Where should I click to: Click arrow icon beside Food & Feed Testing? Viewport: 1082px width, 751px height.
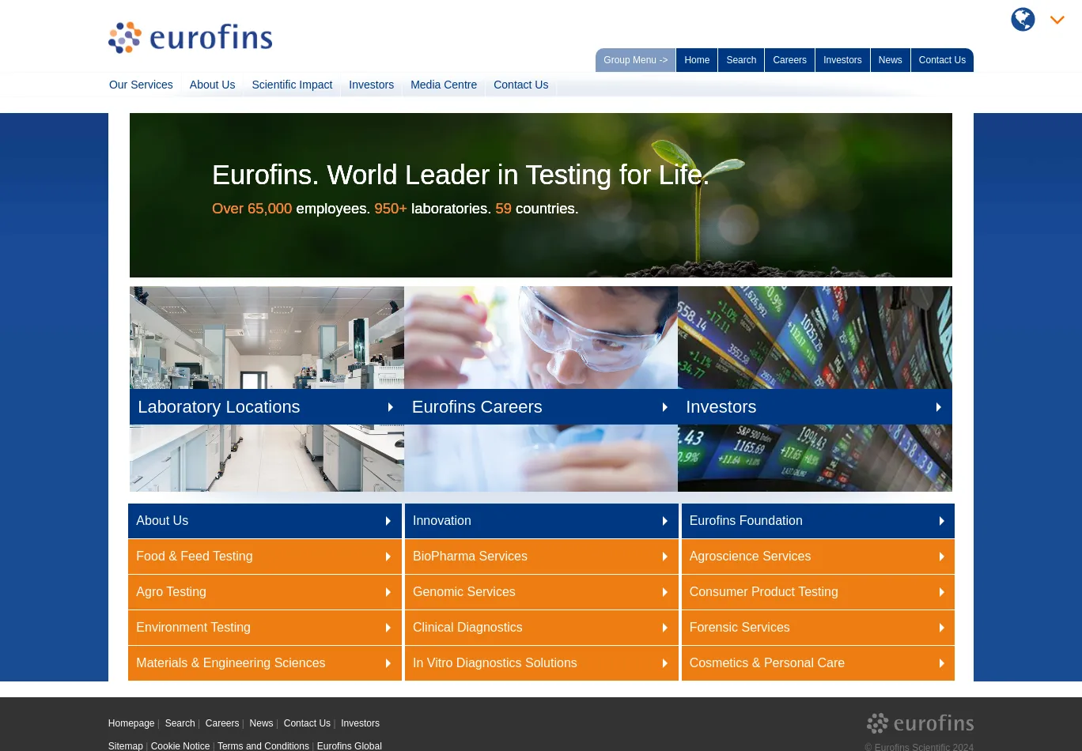pyautogui.click(x=388, y=557)
